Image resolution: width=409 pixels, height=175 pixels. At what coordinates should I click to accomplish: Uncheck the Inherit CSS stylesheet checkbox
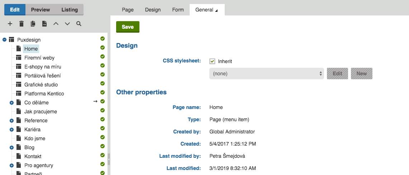coord(213,61)
